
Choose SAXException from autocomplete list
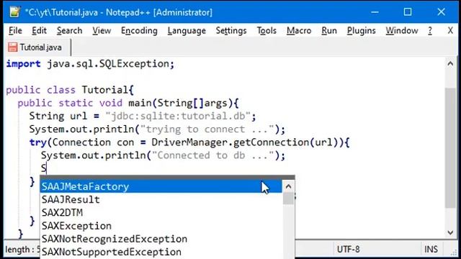tap(161, 226)
